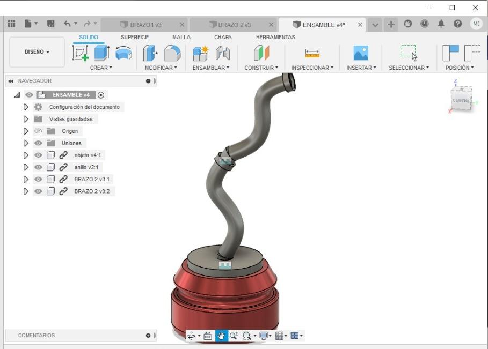488x349 pixels.
Task: Switch to the SUPERFICIE tab
Action: tap(135, 38)
